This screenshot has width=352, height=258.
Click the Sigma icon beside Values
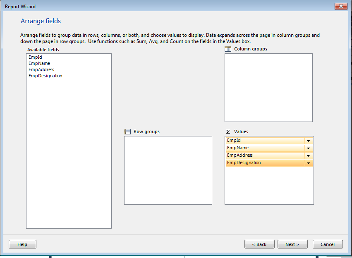(x=227, y=131)
